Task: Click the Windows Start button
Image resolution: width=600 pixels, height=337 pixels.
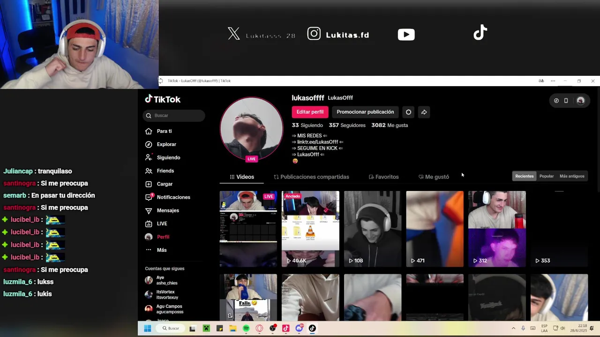Action: point(147,329)
